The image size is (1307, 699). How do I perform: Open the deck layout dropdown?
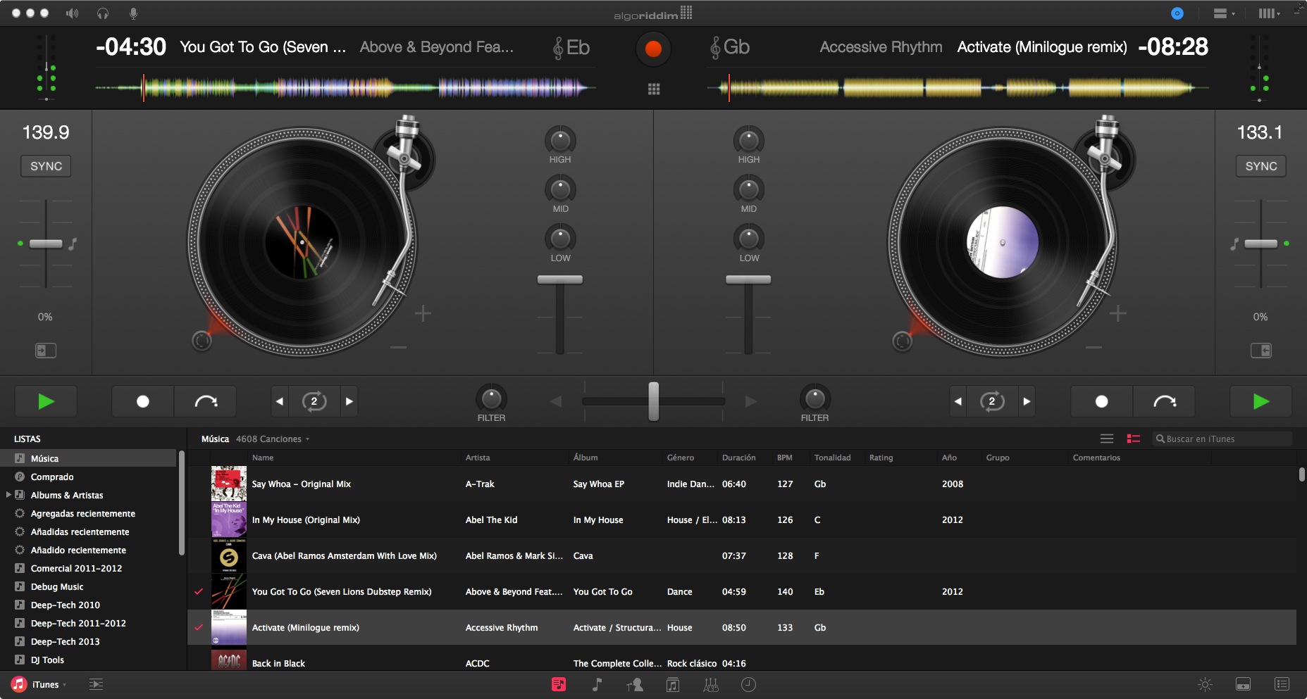1224,13
